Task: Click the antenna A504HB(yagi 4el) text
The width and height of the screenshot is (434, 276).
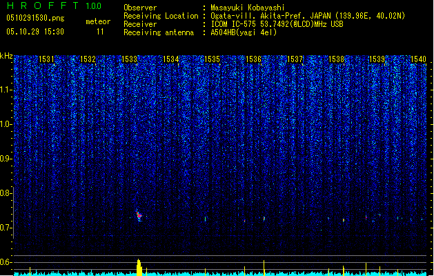Action: coord(244,32)
